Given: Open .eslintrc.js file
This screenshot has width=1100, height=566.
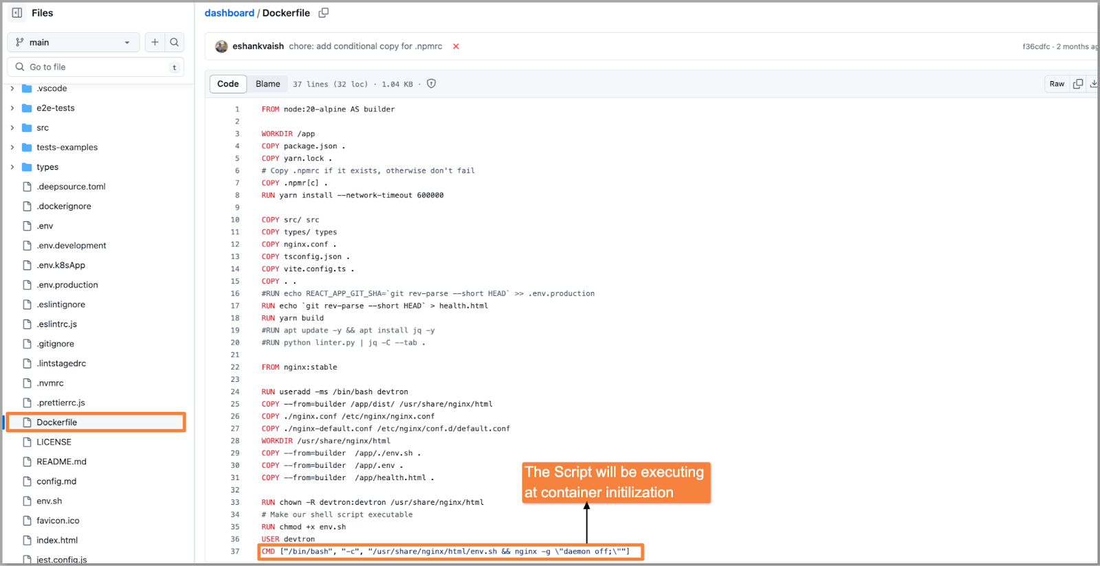Looking at the screenshot, I should [57, 324].
